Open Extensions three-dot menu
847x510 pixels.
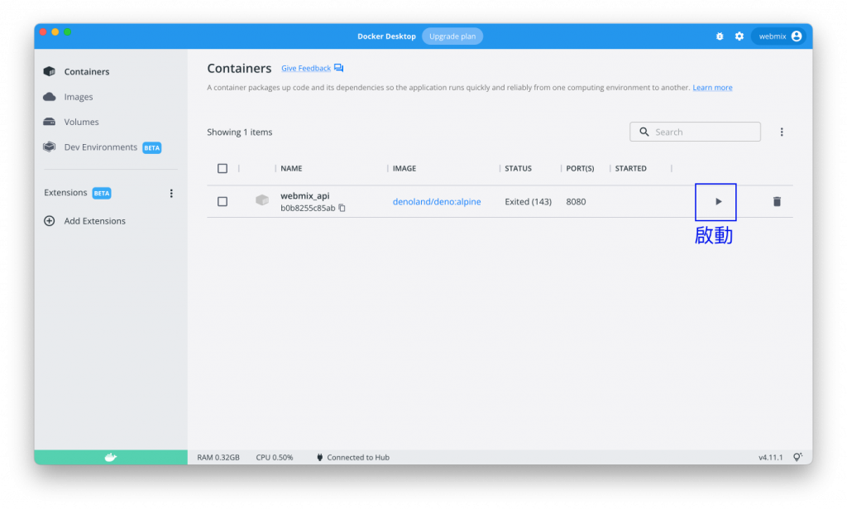[171, 193]
